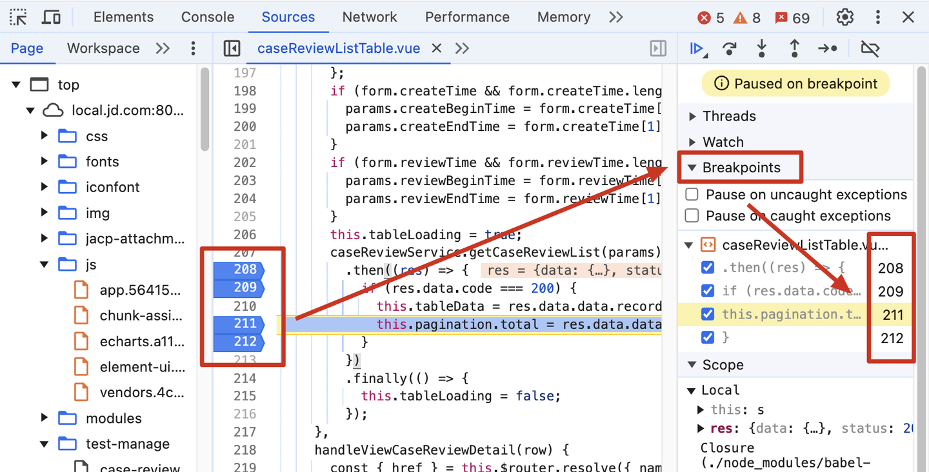
Task: Enable Pause on uncaught exceptions
Action: click(x=692, y=195)
